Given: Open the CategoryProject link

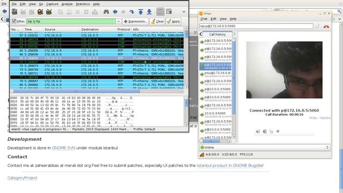Looking at the screenshot, I should (x=23, y=178).
